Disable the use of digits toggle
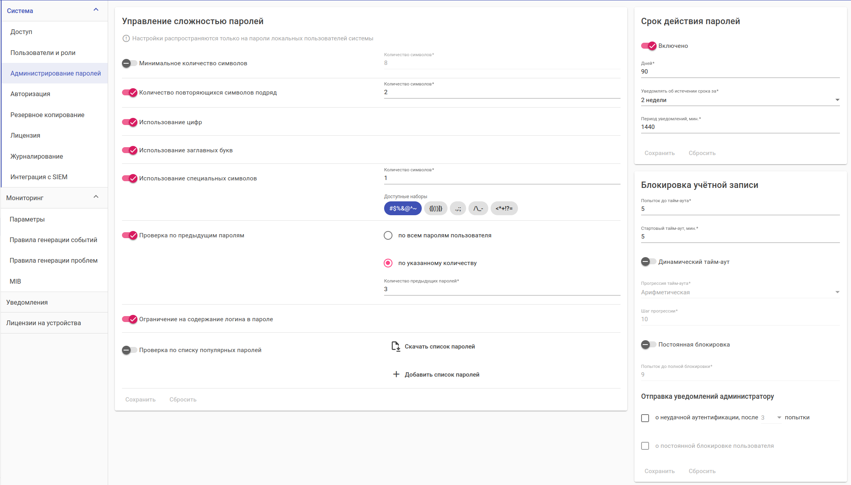 pyautogui.click(x=129, y=122)
